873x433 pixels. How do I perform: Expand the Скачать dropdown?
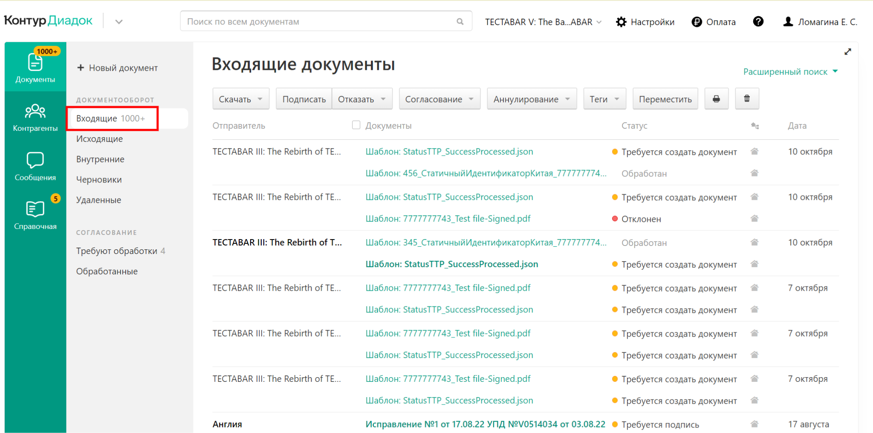(x=240, y=99)
